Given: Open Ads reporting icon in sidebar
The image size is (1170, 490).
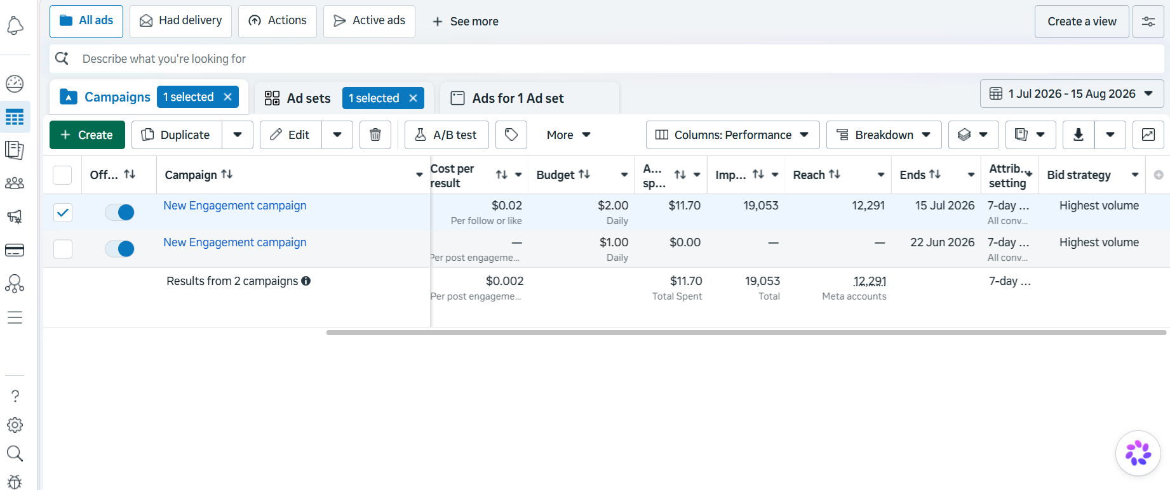Looking at the screenshot, I should coord(15,150).
